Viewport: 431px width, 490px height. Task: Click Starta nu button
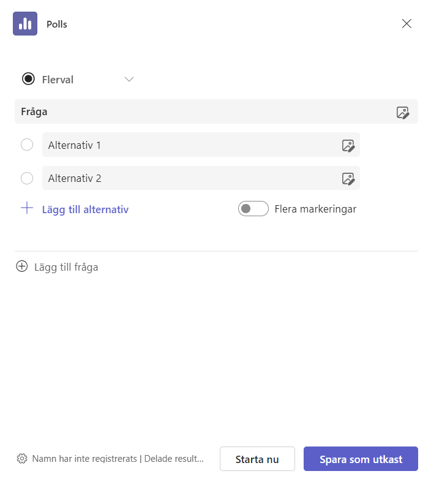pyautogui.click(x=257, y=459)
